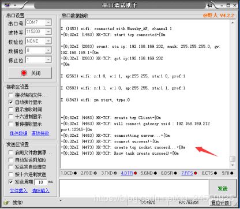This screenshot has height=209, width=240.
Task: Enable 启用文件数据源 checkbox
Action: pyautogui.click(x=11, y=152)
